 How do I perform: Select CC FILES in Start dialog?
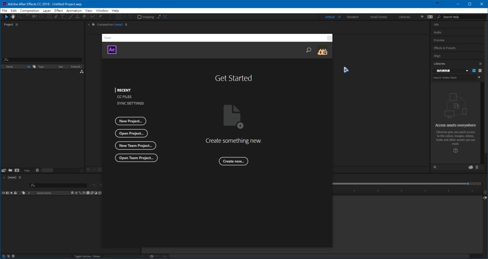124,97
